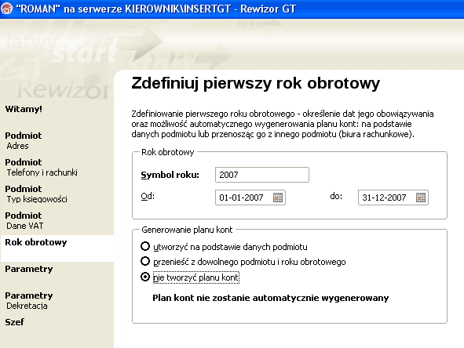Screen dimensions: 464x348
Task: Go to Parametry Dekretacja step
Action: tap(29, 300)
